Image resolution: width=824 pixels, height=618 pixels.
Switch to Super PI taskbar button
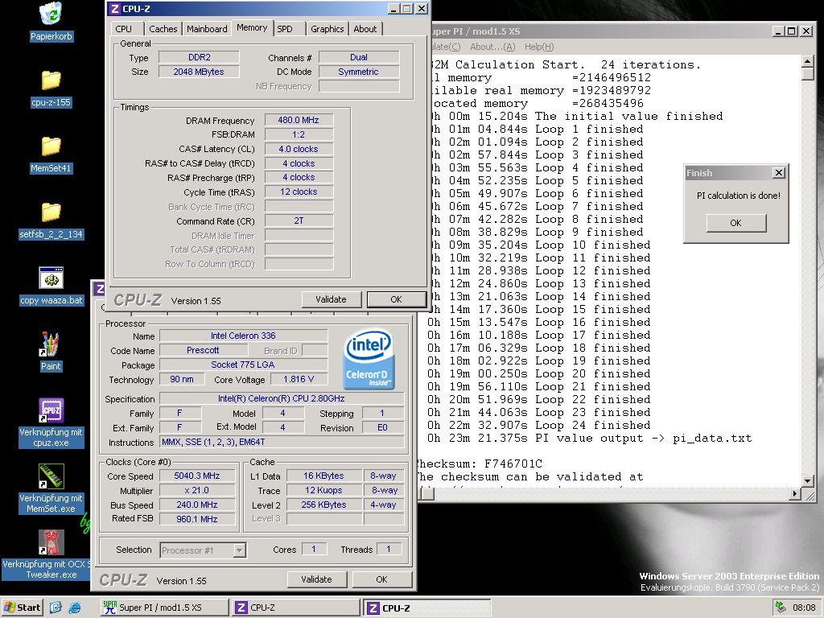164,608
